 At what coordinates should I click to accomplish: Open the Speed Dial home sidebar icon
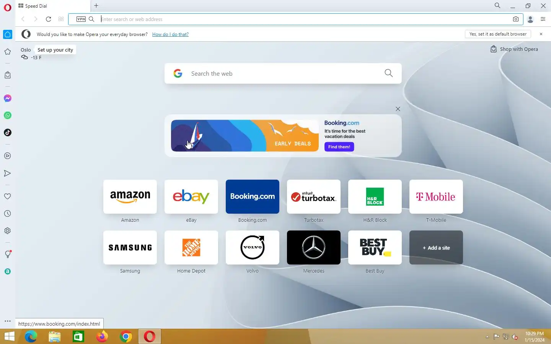8,34
